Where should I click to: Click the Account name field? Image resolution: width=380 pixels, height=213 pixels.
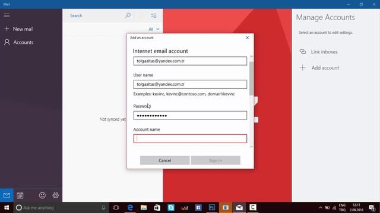tap(190, 138)
